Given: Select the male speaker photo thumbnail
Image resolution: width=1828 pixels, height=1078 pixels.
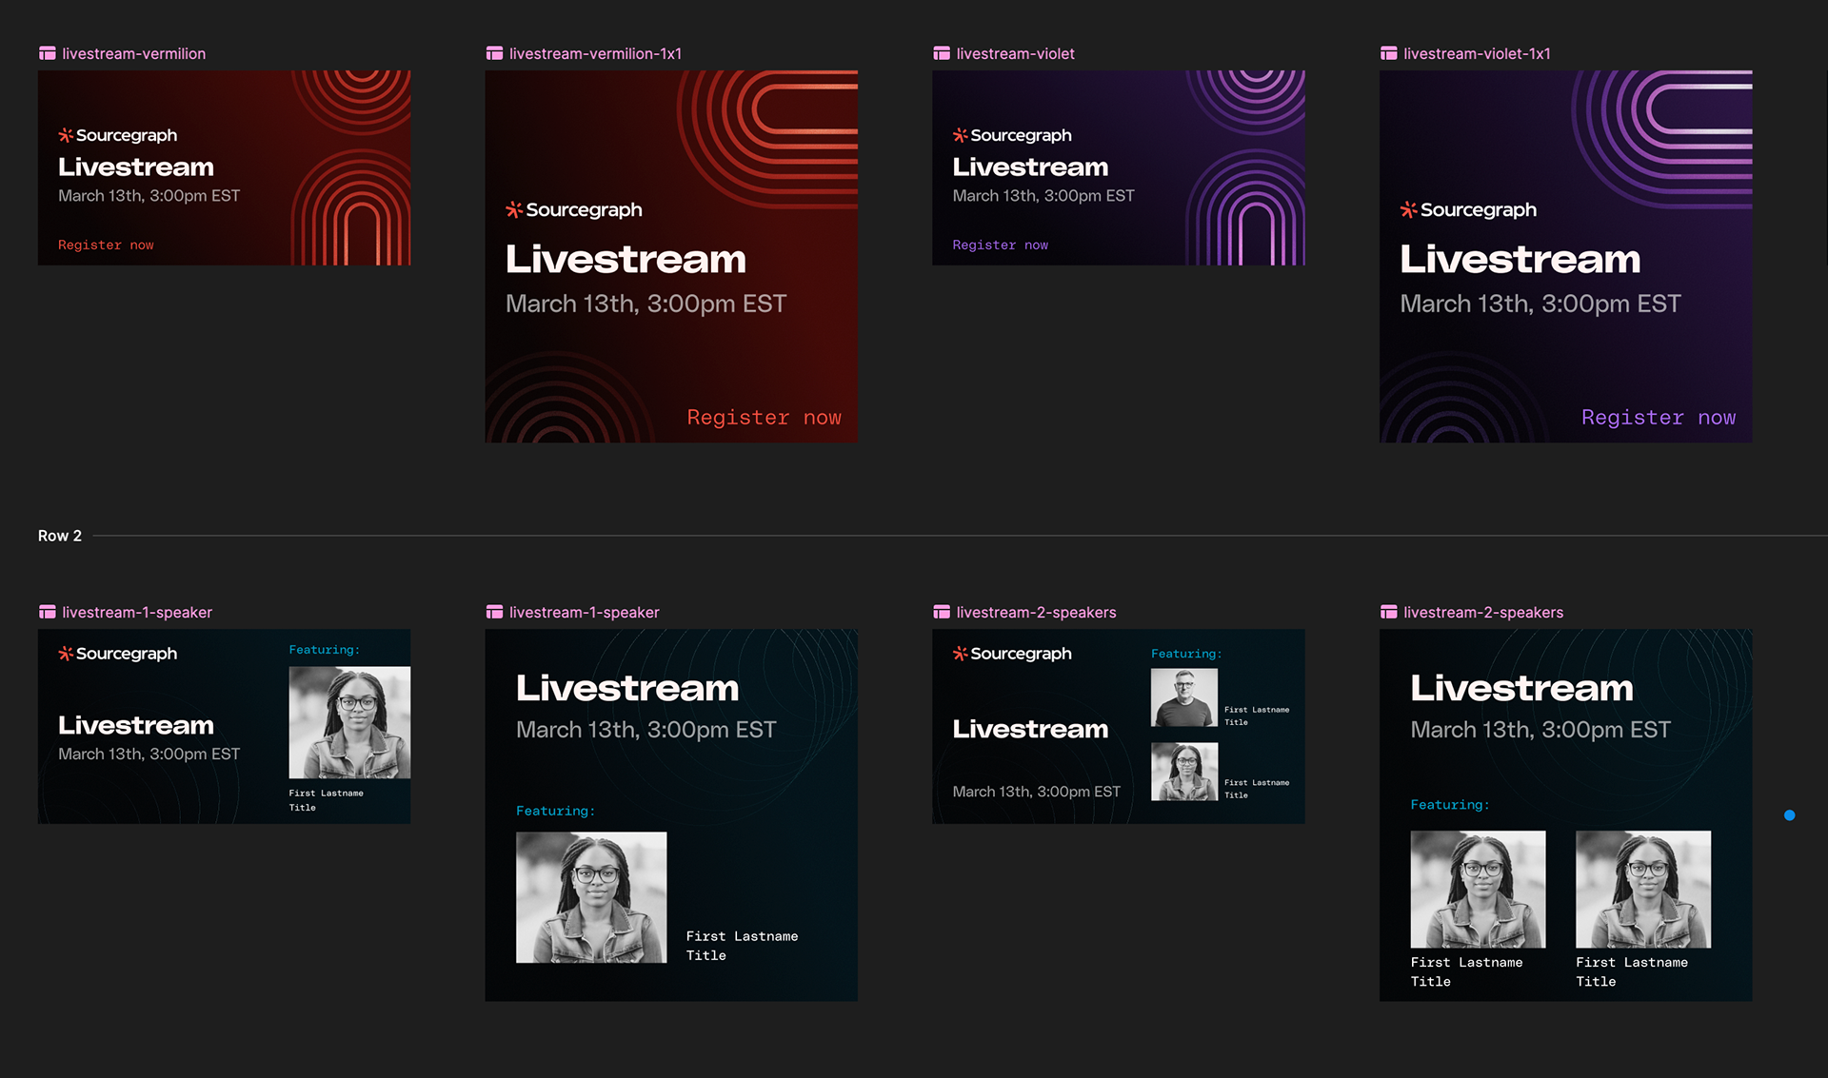Looking at the screenshot, I should (x=1183, y=697).
